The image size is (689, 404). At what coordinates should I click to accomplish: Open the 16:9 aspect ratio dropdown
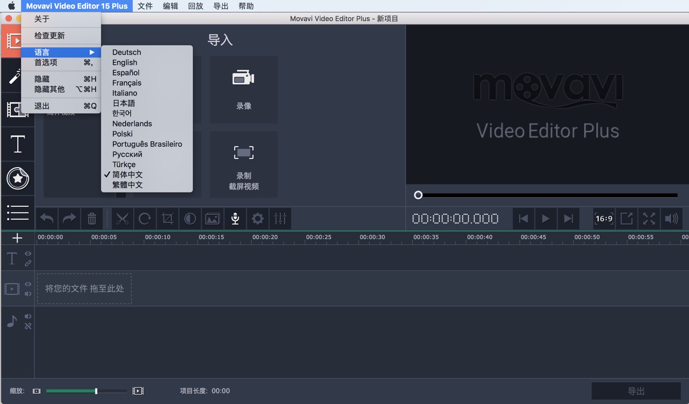tap(604, 218)
